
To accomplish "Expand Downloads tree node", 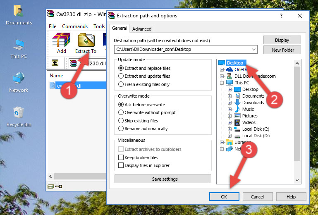I will click(x=230, y=103).
